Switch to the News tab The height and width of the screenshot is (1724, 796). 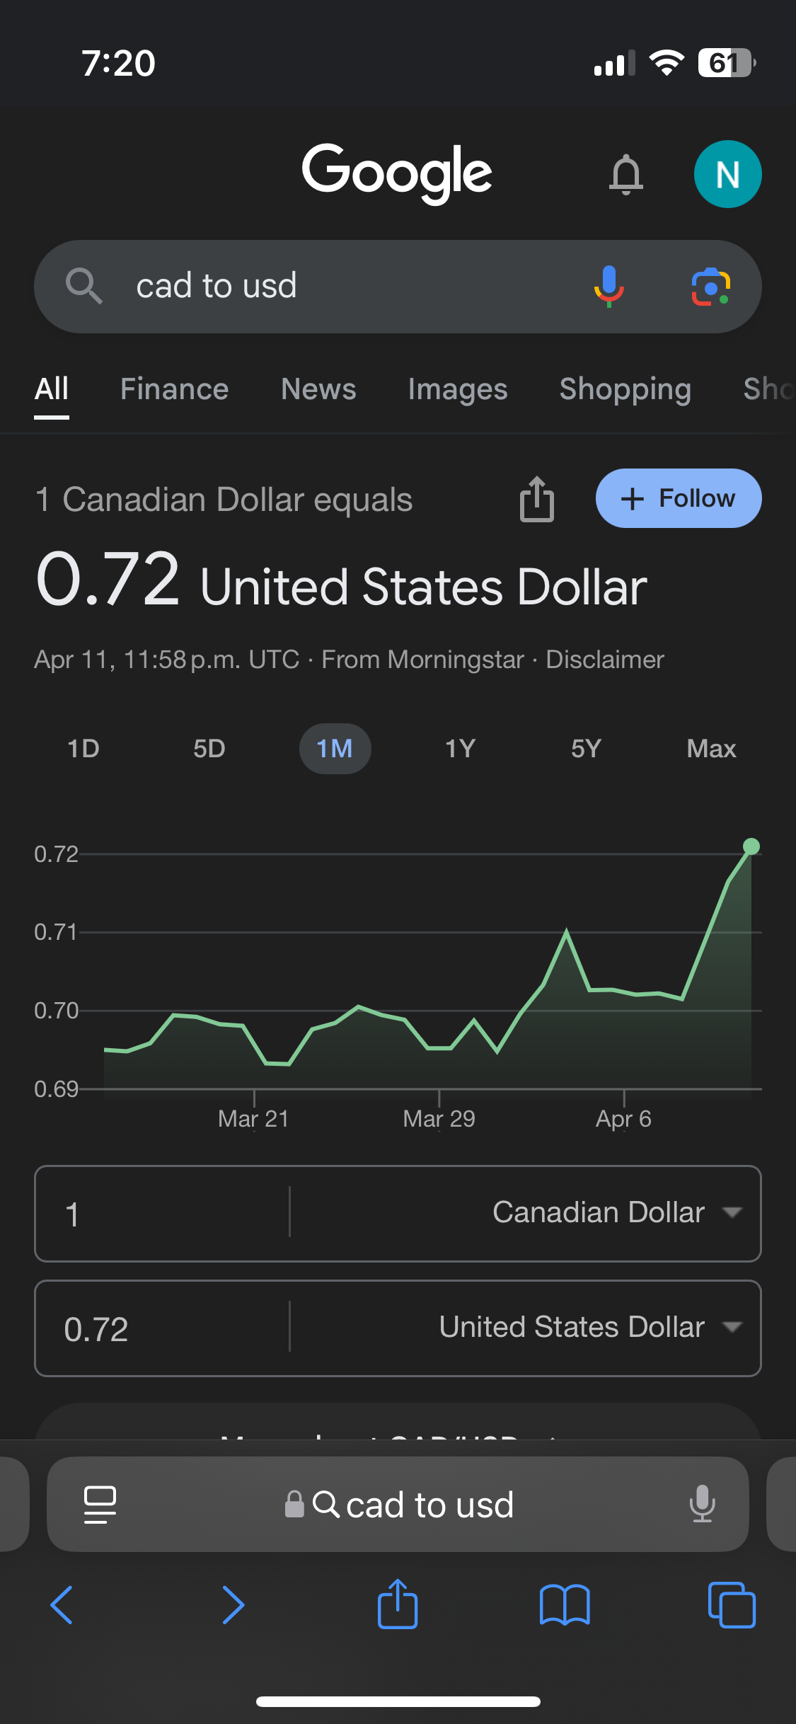tap(318, 389)
